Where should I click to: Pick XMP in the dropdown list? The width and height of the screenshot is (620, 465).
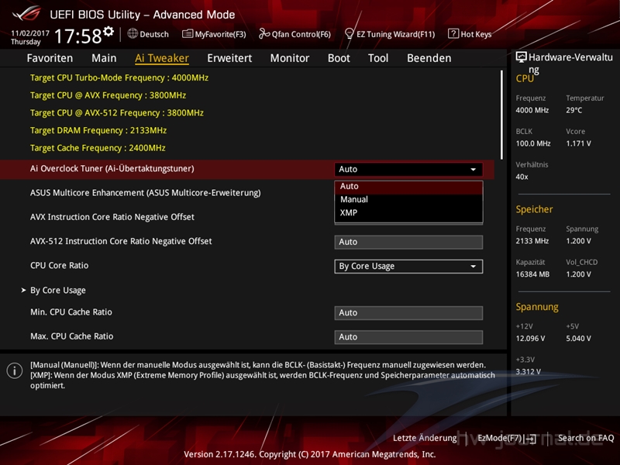click(408, 212)
